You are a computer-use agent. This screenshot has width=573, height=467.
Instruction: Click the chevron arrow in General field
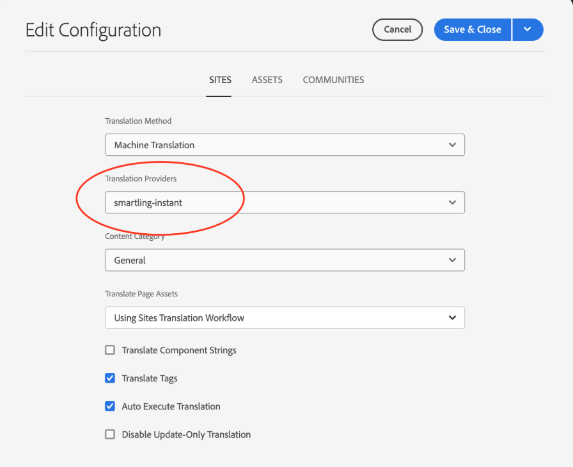452,260
